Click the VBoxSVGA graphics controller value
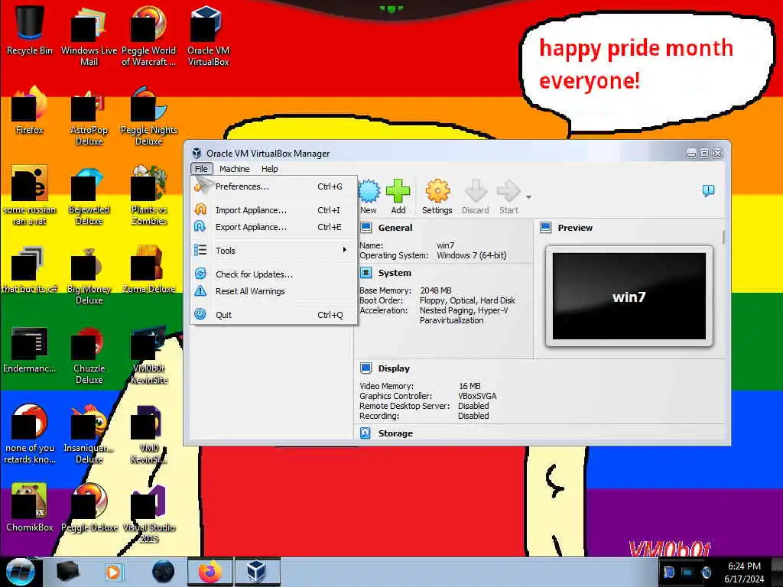Viewport: 783px width, 587px height. (477, 396)
